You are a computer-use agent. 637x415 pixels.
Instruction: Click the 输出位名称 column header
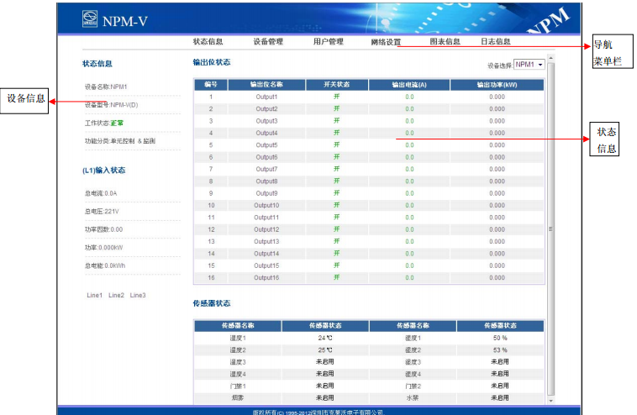coord(266,85)
